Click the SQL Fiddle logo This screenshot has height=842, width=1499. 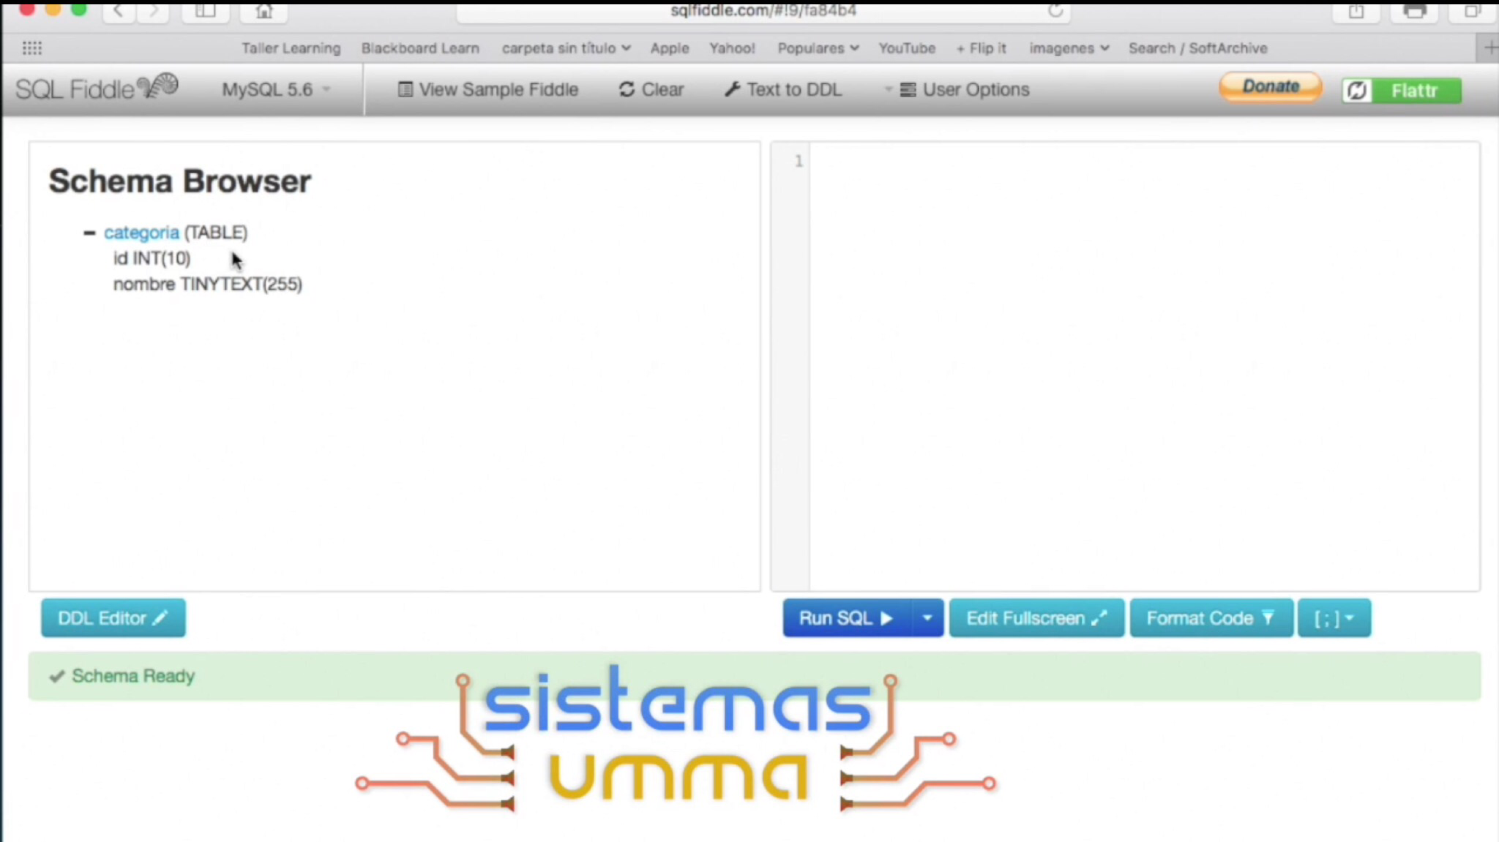click(x=97, y=89)
